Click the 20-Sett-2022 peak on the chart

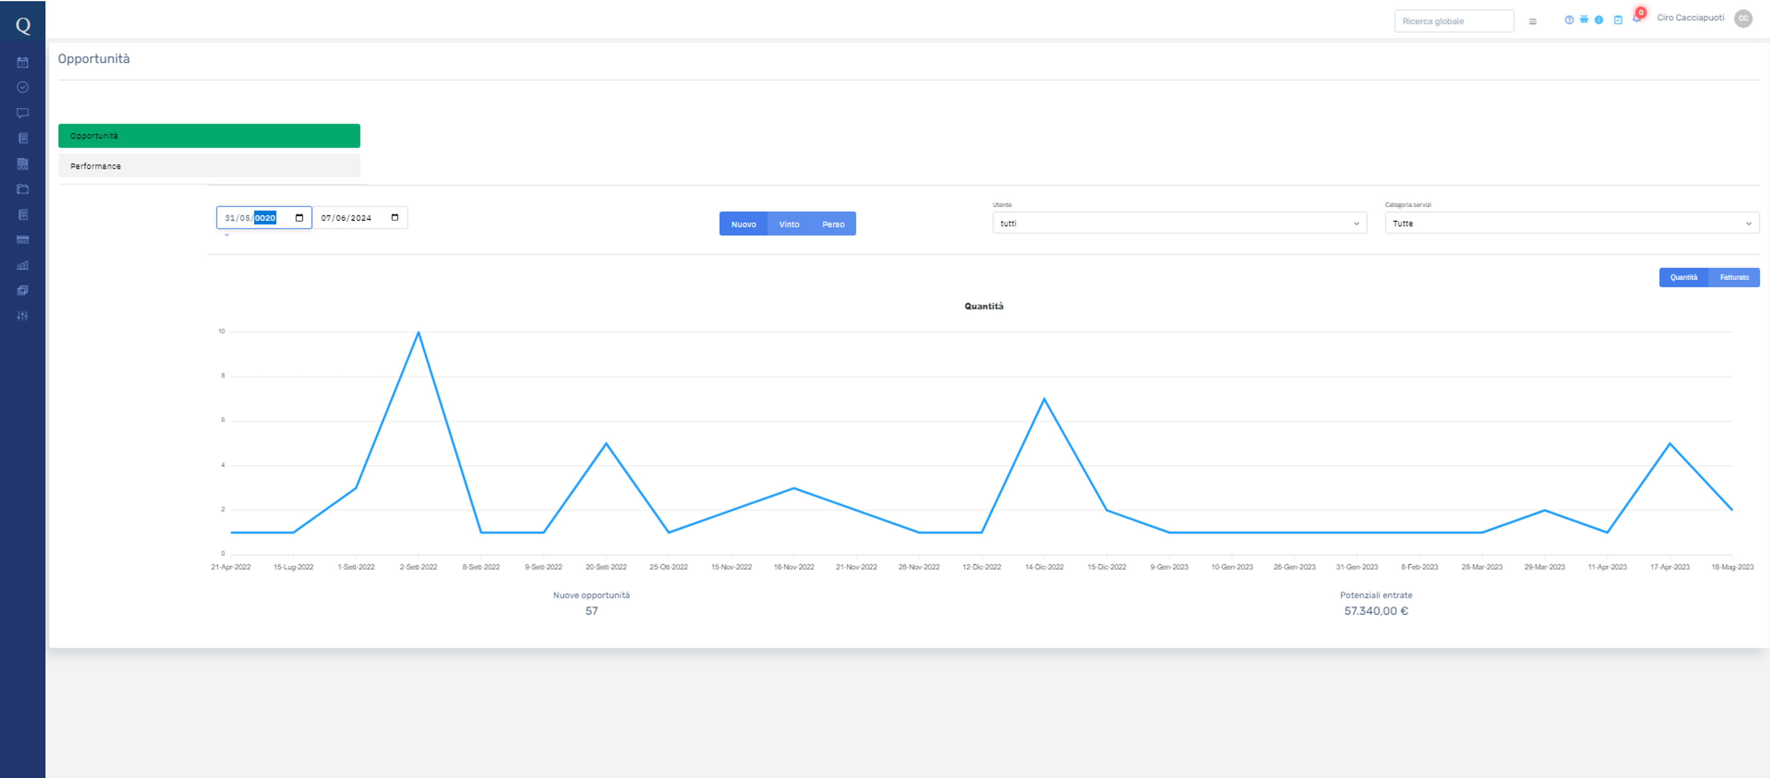[x=606, y=444]
